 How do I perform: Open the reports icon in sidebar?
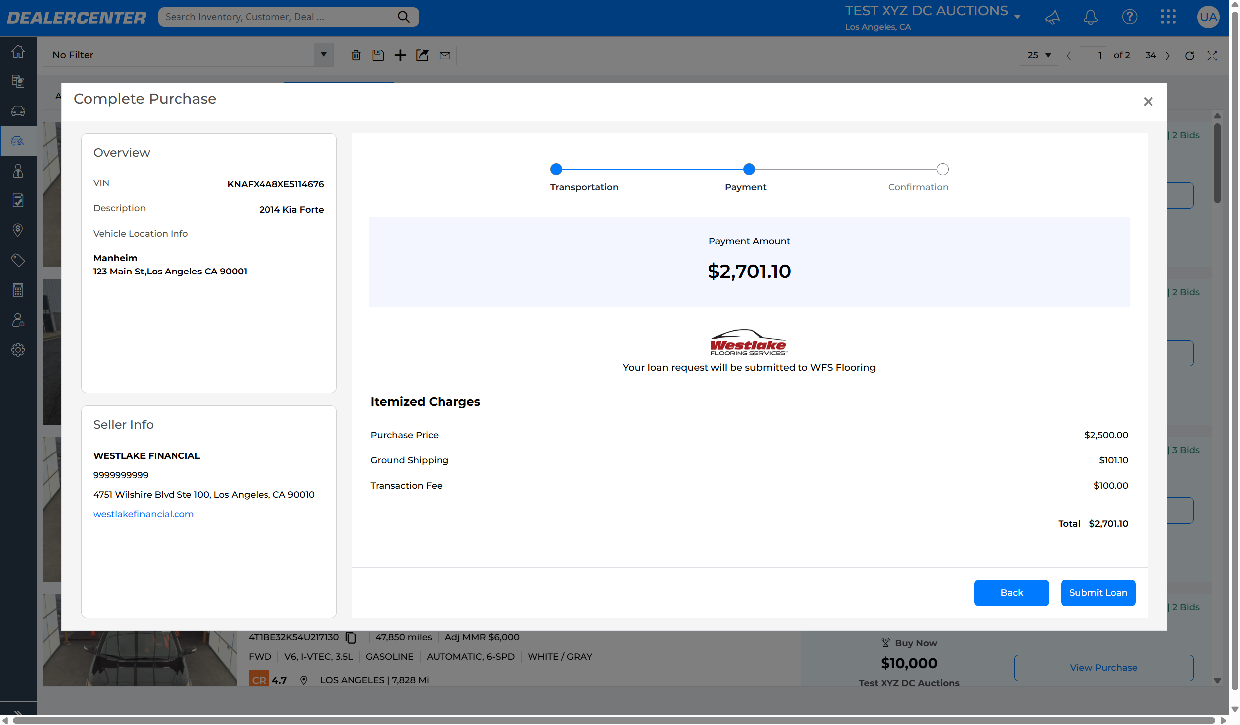(18, 81)
